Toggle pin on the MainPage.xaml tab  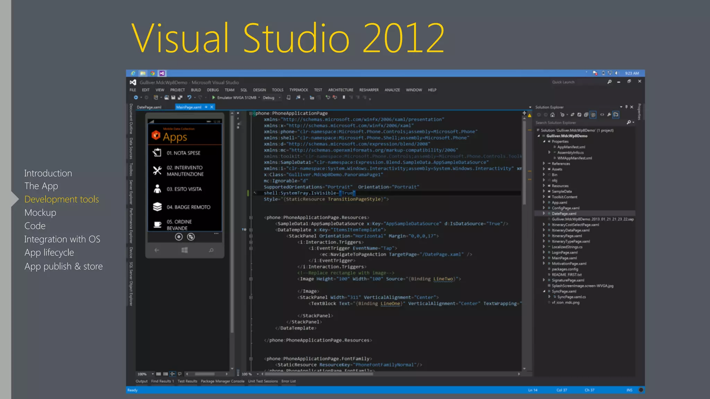(206, 107)
